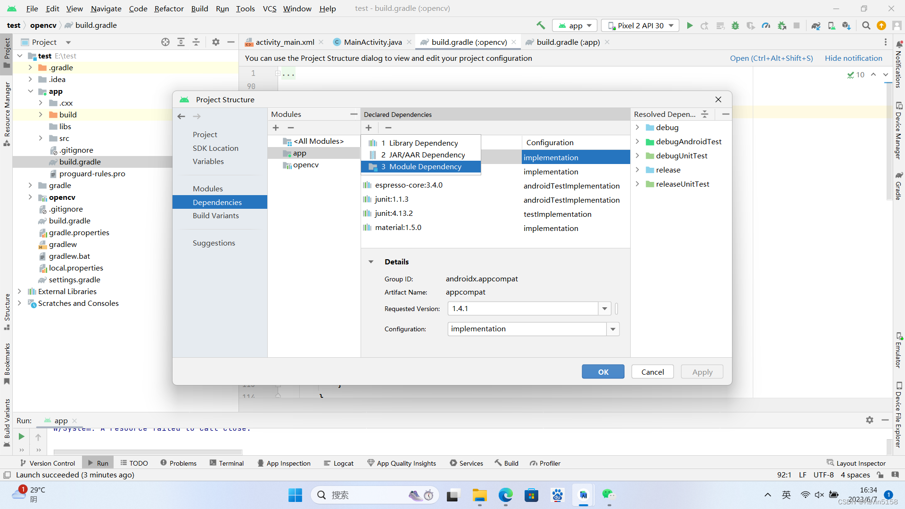The height and width of the screenshot is (509, 905).
Task: Click the add declared dependency plus icon
Action: point(369,128)
